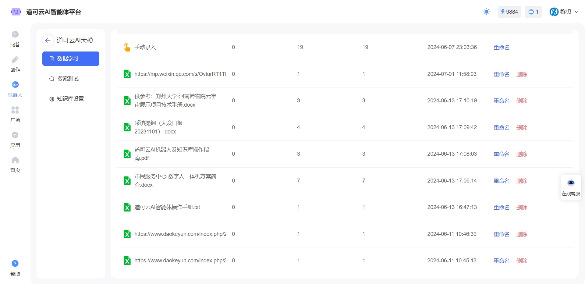The width and height of the screenshot is (585, 284).
Task: Select the 数据学习 menu item
Action: (x=71, y=59)
